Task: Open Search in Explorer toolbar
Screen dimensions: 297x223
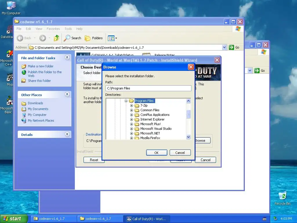Action: [72, 38]
